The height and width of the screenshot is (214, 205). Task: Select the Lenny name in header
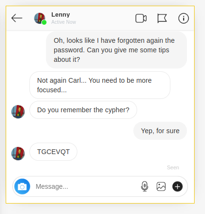(61, 15)
